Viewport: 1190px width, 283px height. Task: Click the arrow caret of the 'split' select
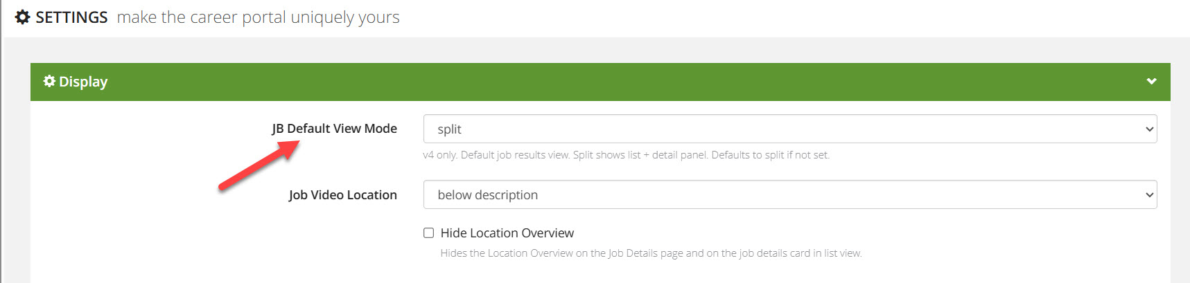pyautogui.click(x=1149, y=129)
